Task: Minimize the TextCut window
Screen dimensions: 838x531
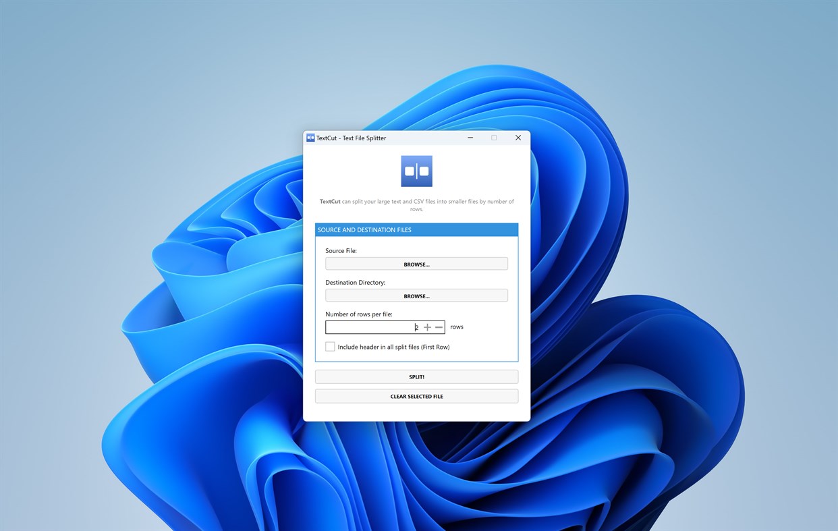Action: (x=470, y=138)
